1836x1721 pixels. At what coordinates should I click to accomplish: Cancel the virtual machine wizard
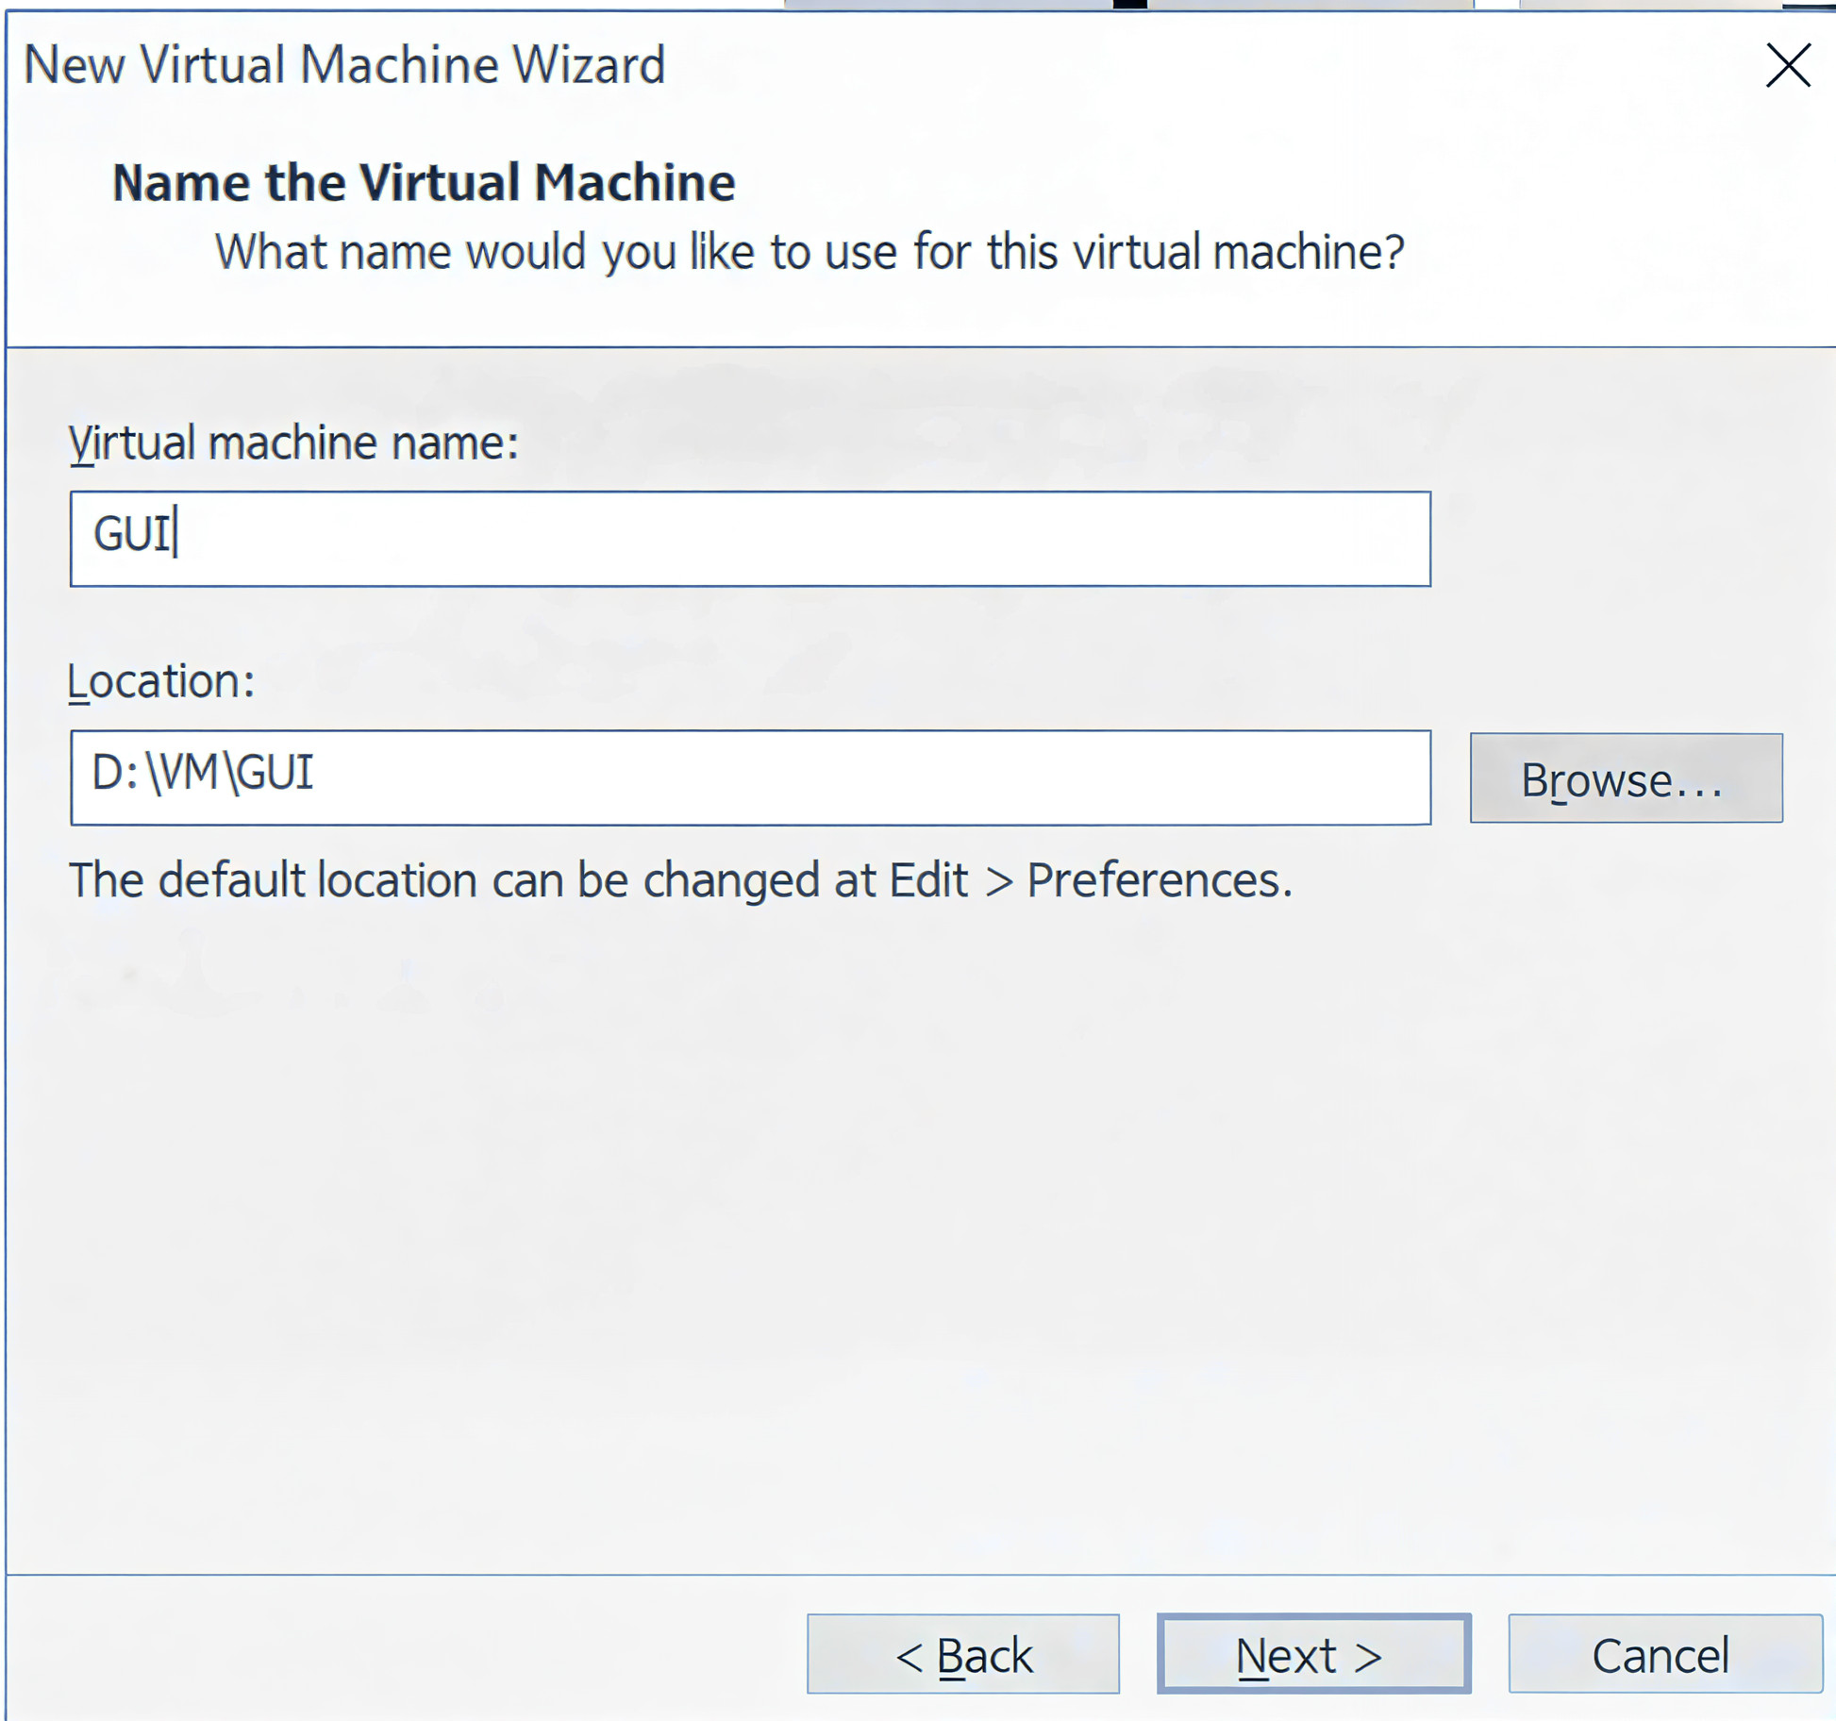[x=1663, y=1655]
